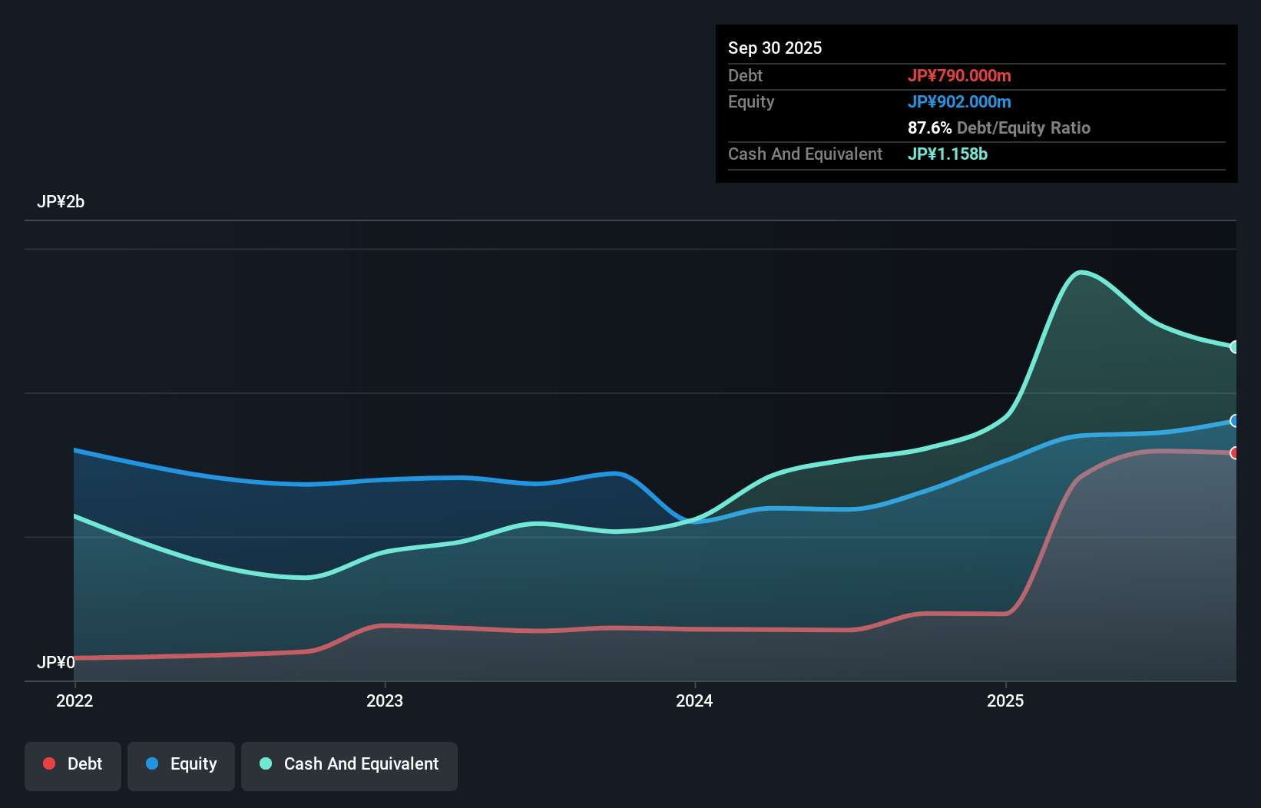Select the 2023 label on the x-axis

(x=386, y=700)
